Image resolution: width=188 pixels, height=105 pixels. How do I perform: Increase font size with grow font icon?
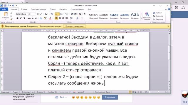click(x=38, y=14)
